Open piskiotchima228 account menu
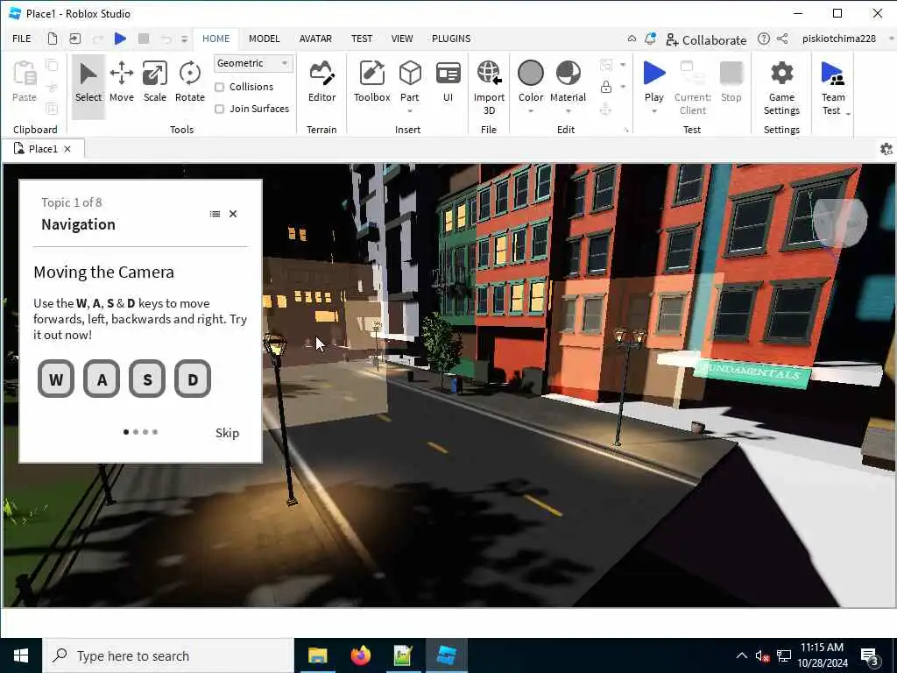The image size is (897, 673). pos(838,39)
